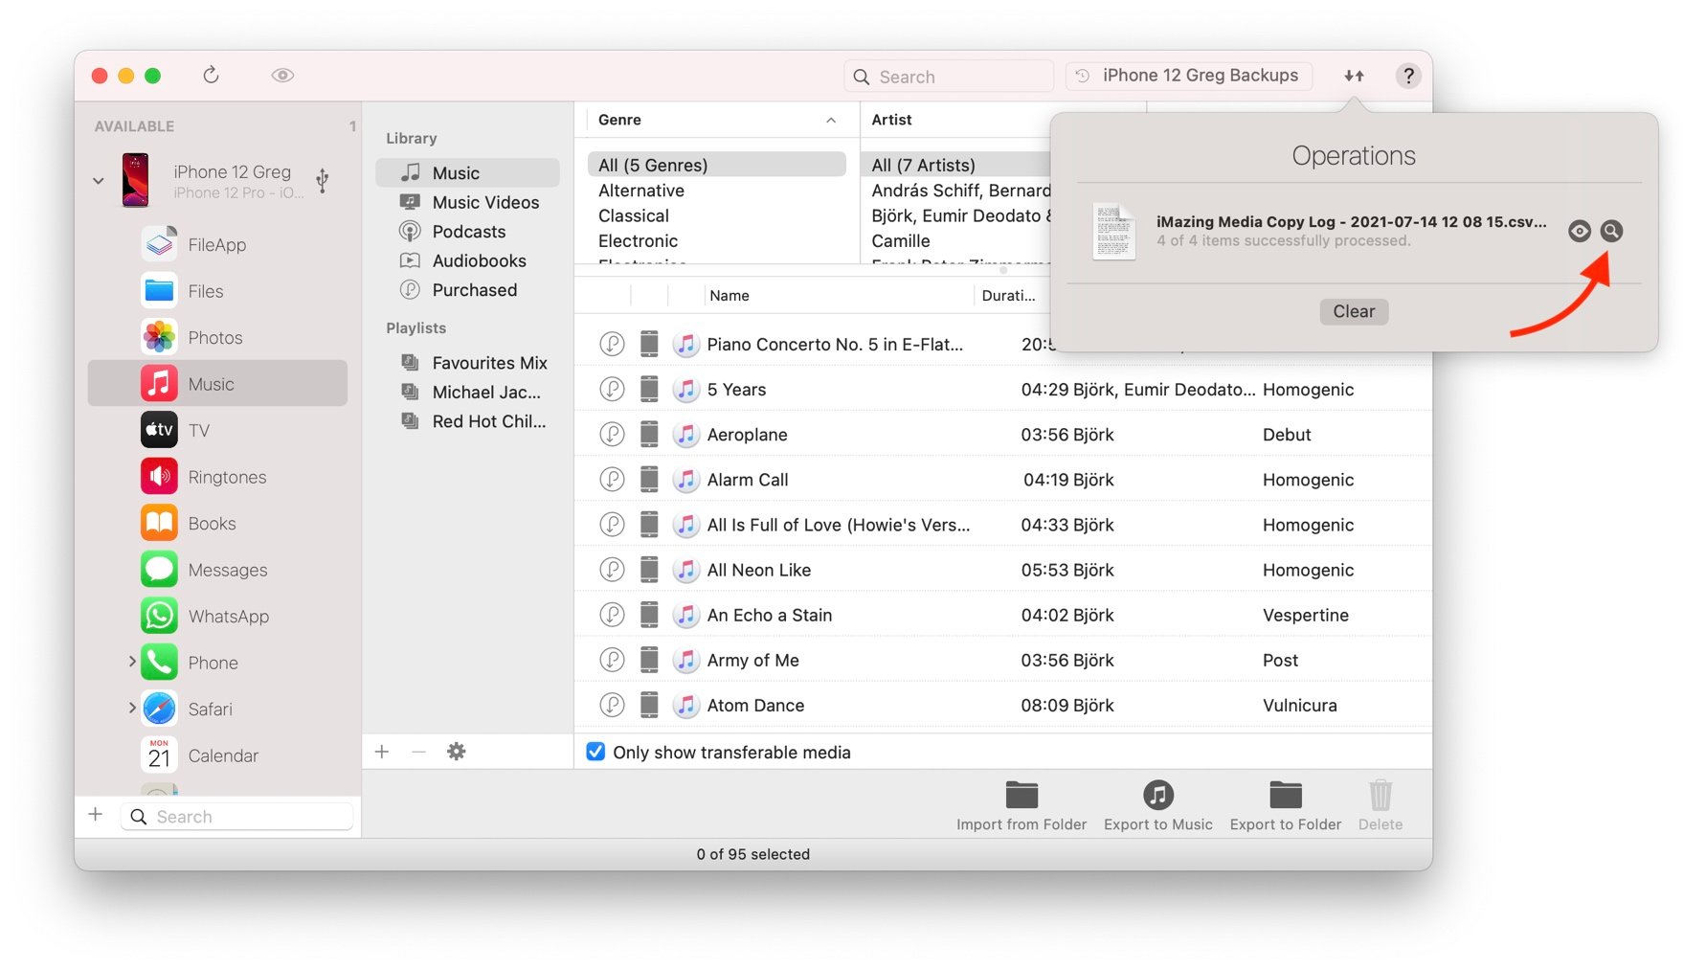Screen dimensions: 1706x969
Task: Open TV in sidebar
Action: click(x=217, y=431)
